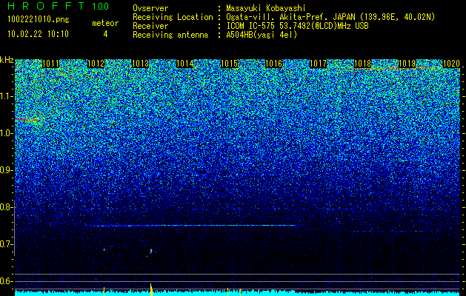Click the meteor count 4

105,34
